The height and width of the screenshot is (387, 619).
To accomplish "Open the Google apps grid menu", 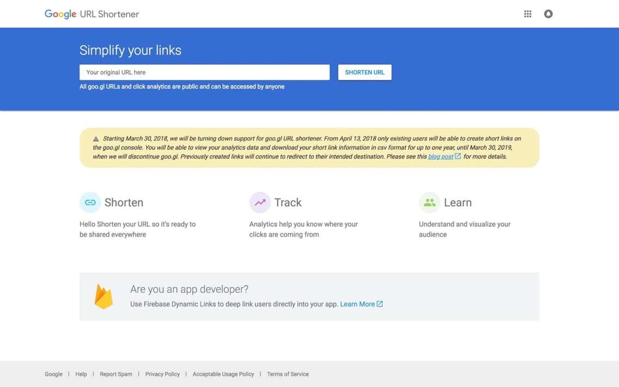I will click(x=527, y=14).
